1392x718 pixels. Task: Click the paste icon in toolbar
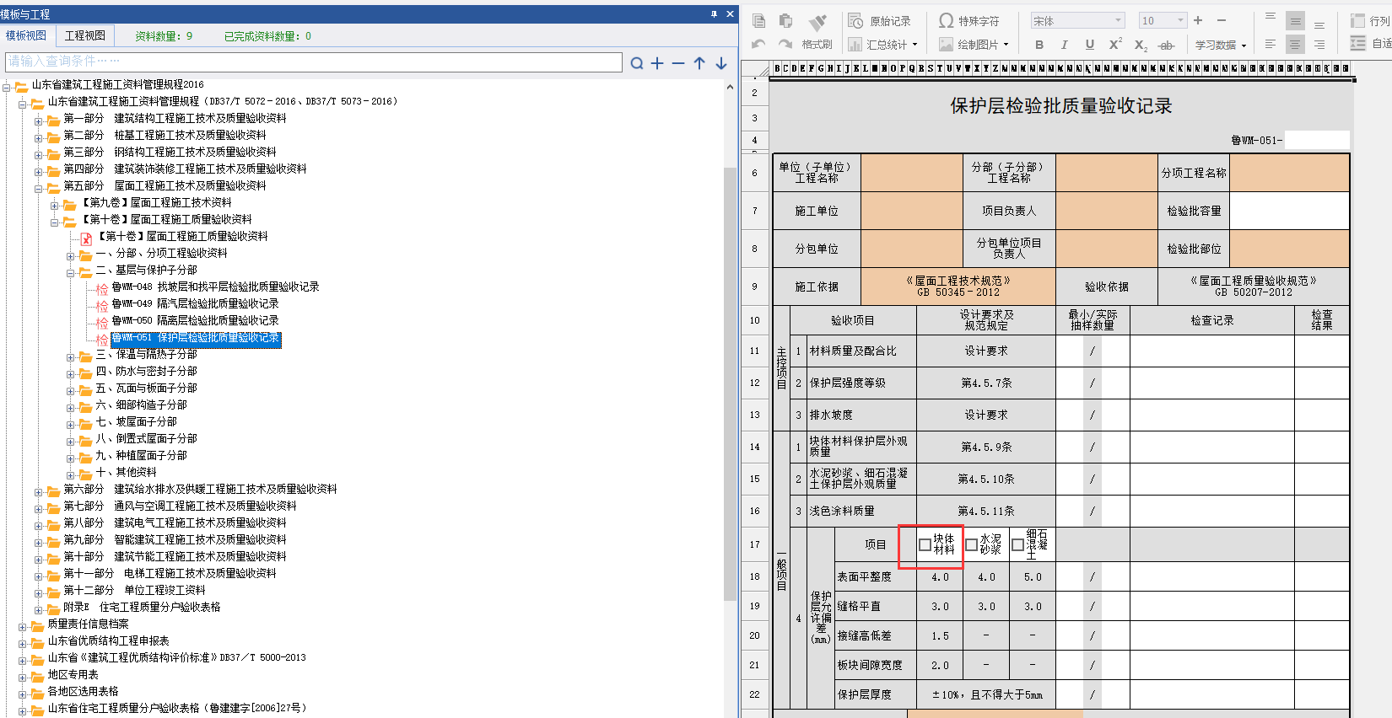tap(785, 21)
